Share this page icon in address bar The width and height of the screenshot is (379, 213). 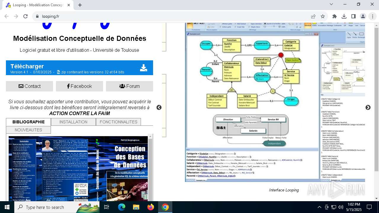(313, 16)
